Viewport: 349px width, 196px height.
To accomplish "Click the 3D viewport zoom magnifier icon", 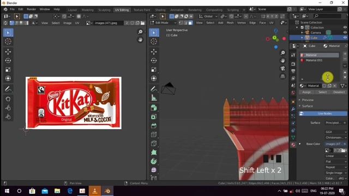I will 282,53.
